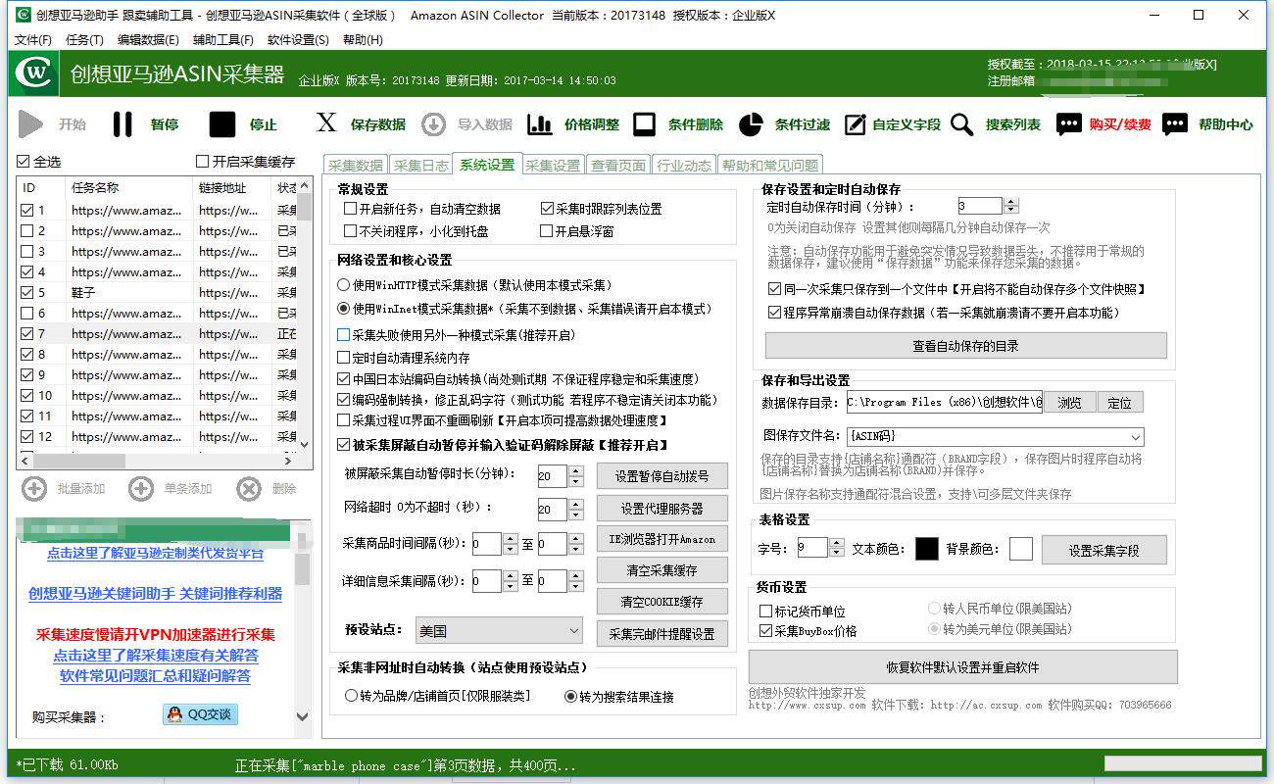Click 网络超时 spinner arrows
The image size is (1274, 784).
[574, 509]
